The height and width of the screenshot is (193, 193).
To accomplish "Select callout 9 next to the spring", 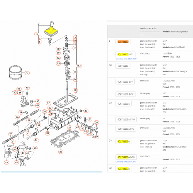I will 75,44.
